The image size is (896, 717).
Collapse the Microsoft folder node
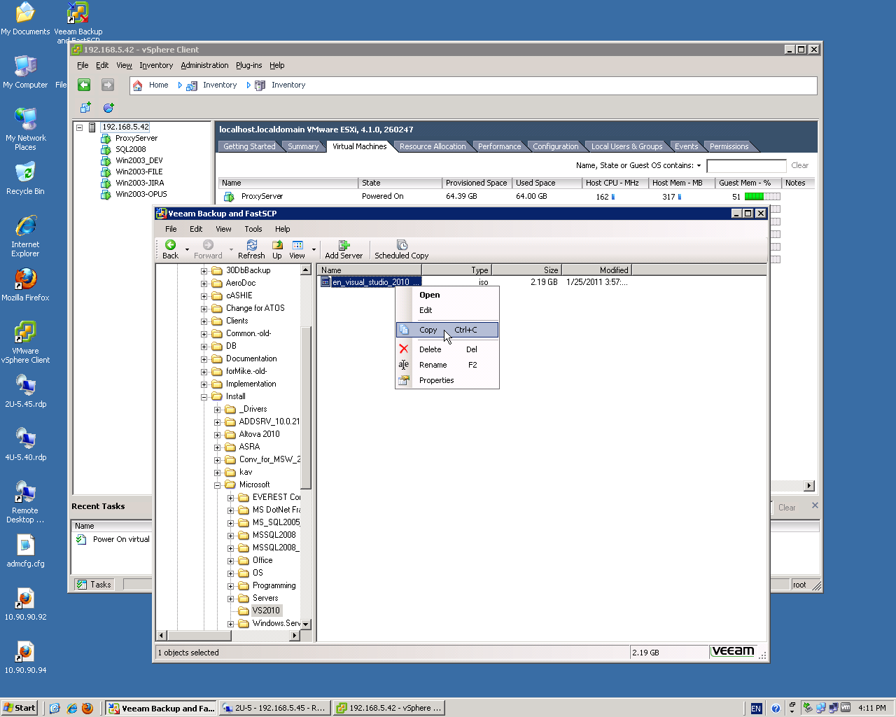click(218, 485)
